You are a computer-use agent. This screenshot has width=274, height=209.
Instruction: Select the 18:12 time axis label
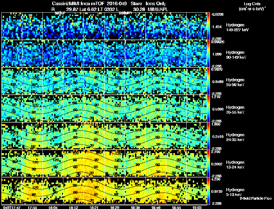click(73, 207)
